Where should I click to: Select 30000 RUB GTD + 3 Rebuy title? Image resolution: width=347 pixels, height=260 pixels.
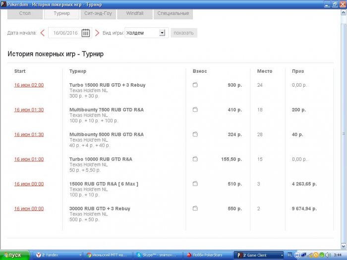click(100, 208)
